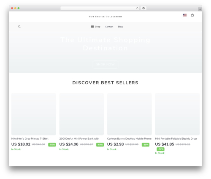This screenshot has width=211, height=179.
Task: Click The Ultimate Shopping Destination headline
Action: coord(105,44)
